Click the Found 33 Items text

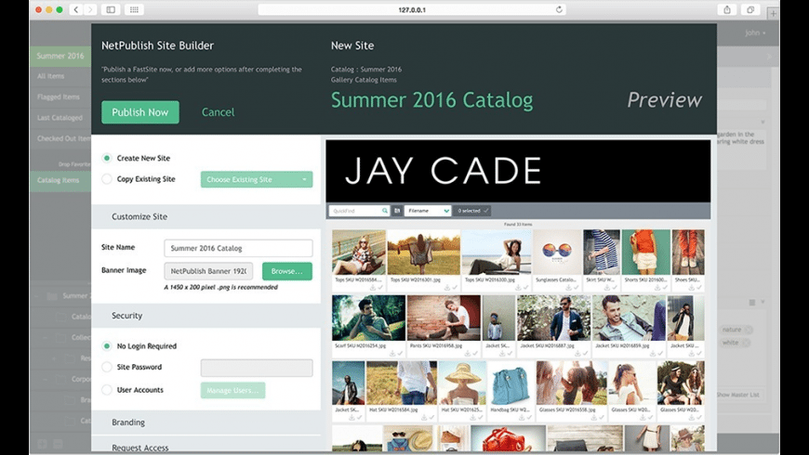518,224
